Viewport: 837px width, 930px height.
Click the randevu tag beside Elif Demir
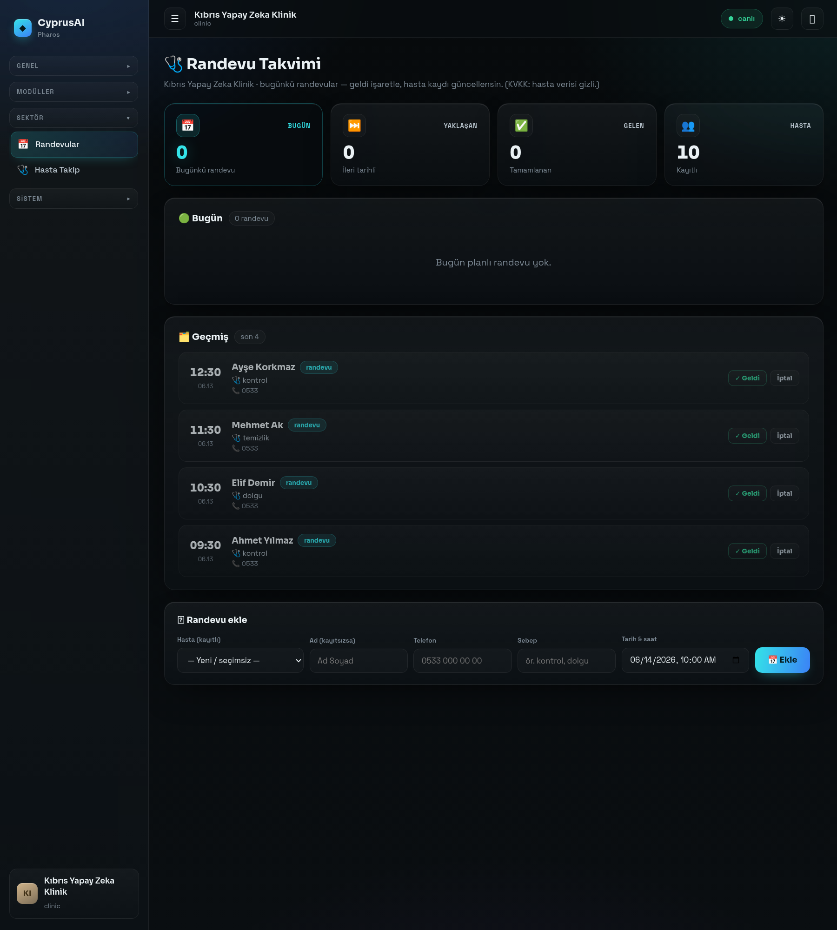[299, 483]
